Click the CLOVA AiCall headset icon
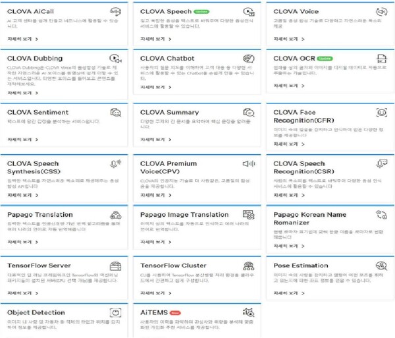This screenshot has width=395, height=338. [x=115, y=12]
